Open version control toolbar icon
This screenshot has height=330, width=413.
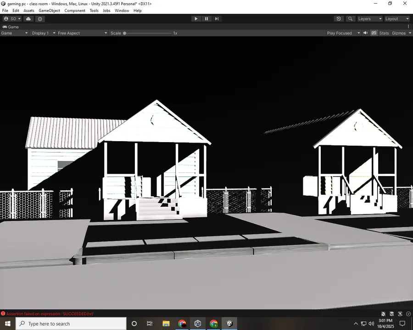(40, 19)
